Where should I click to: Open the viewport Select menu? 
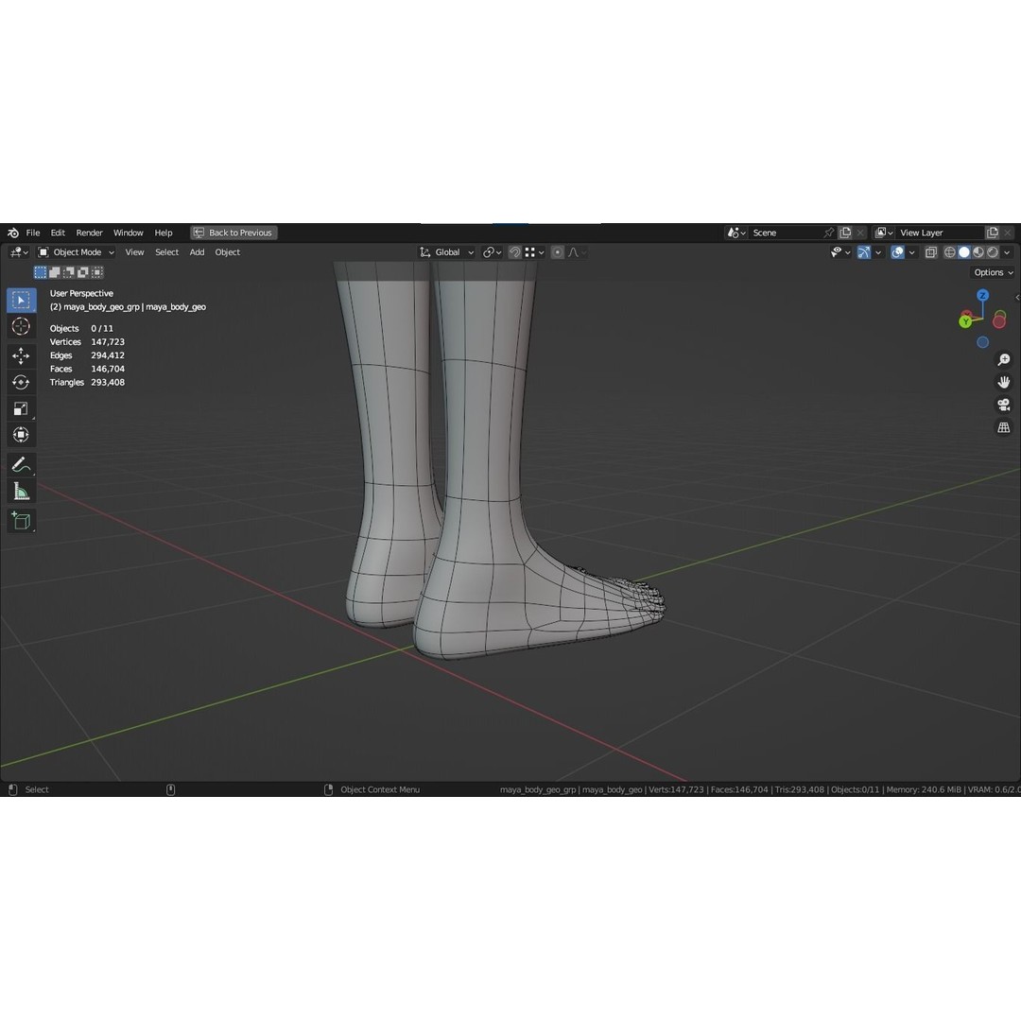[166, 252]
